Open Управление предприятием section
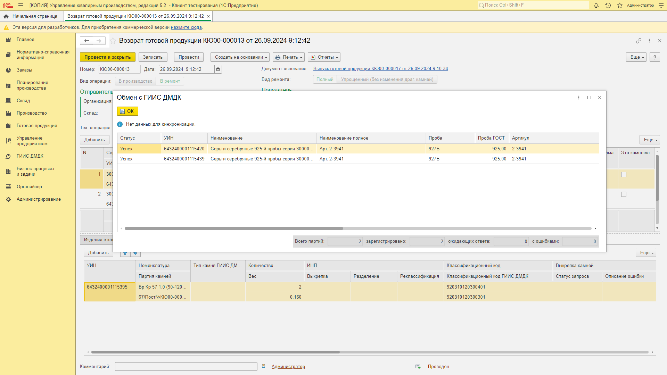 pos(32,141)
